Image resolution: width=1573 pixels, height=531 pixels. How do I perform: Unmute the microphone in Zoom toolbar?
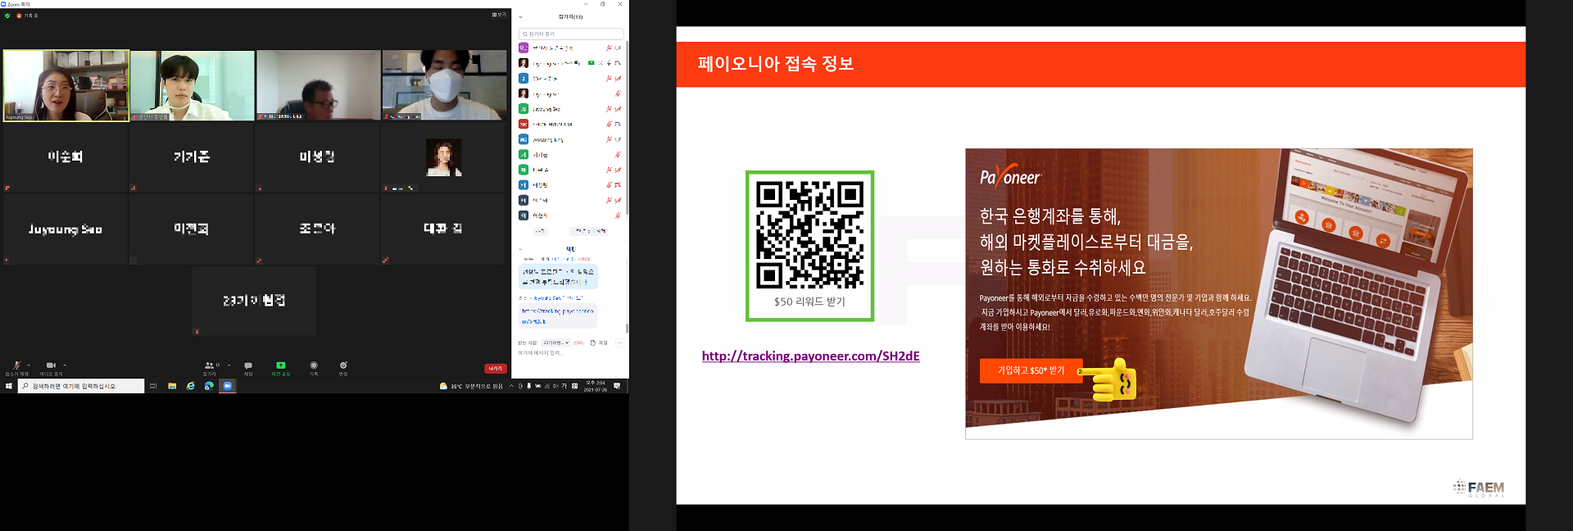coord(16,367)
